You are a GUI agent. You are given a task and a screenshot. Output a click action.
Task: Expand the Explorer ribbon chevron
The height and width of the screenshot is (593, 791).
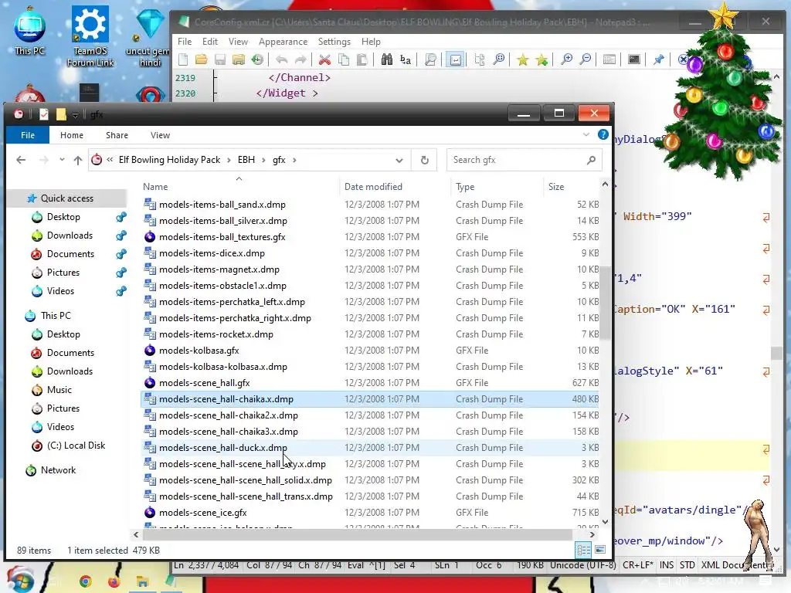[586, 134]
